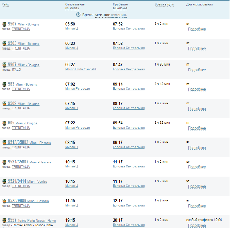Viewport: 237px width, 233px height.
Task: Open the Milano Porta Garibaldi station link
Action: pos(81,69)
